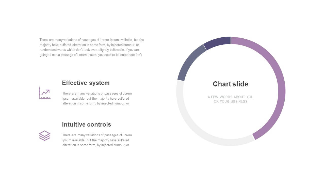This screenshot has height=183, width=325.
Task: Click the first line of the intro paragraph
Action: pos(92,40)
